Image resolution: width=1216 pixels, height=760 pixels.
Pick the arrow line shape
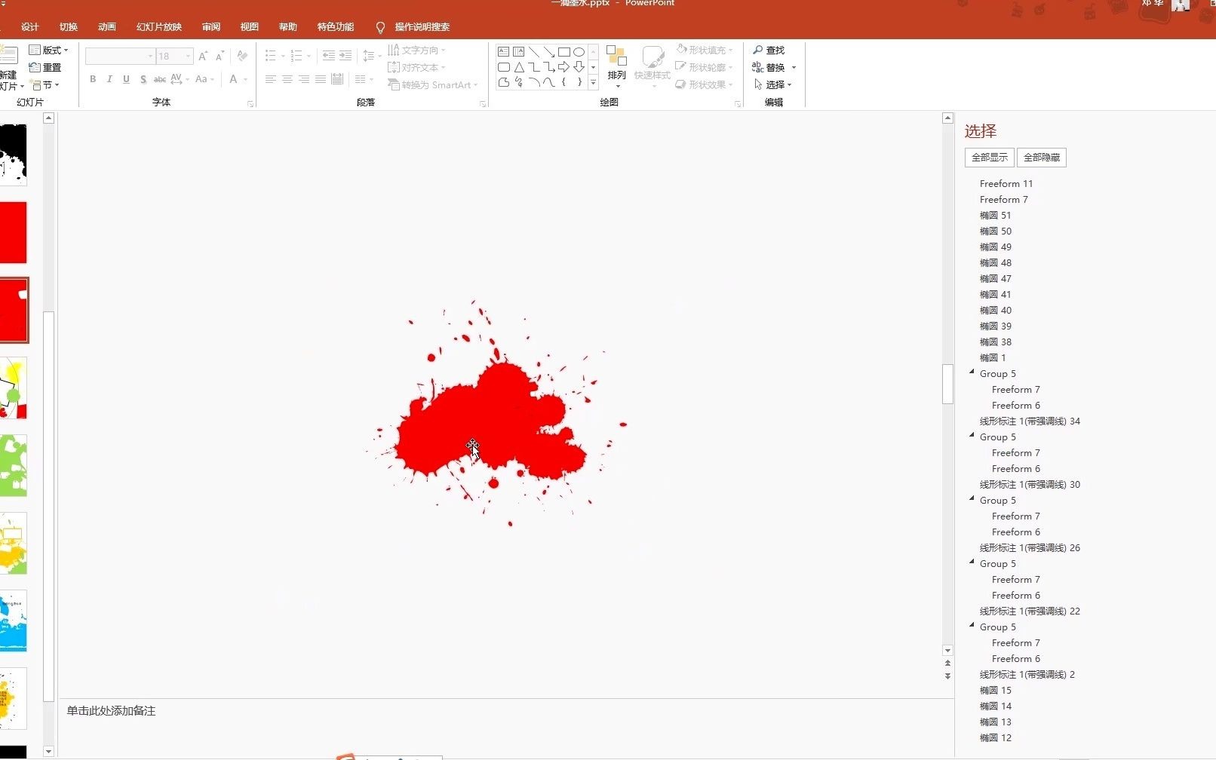pyautogui.click(x=548, y=52)
